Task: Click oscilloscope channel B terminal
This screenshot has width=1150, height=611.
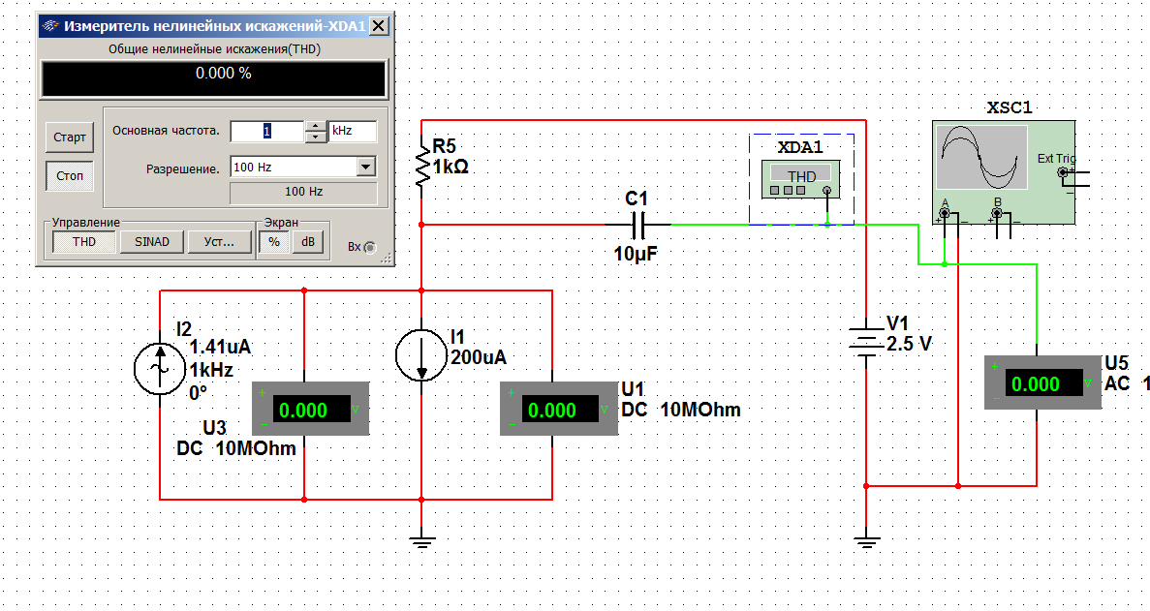Action: coord(997,213)
